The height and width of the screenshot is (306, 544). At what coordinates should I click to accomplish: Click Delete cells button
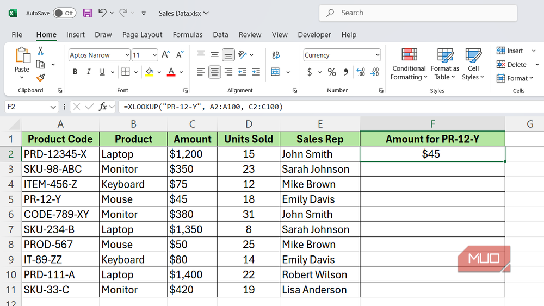pyautogui.click(x=511, y=65)
